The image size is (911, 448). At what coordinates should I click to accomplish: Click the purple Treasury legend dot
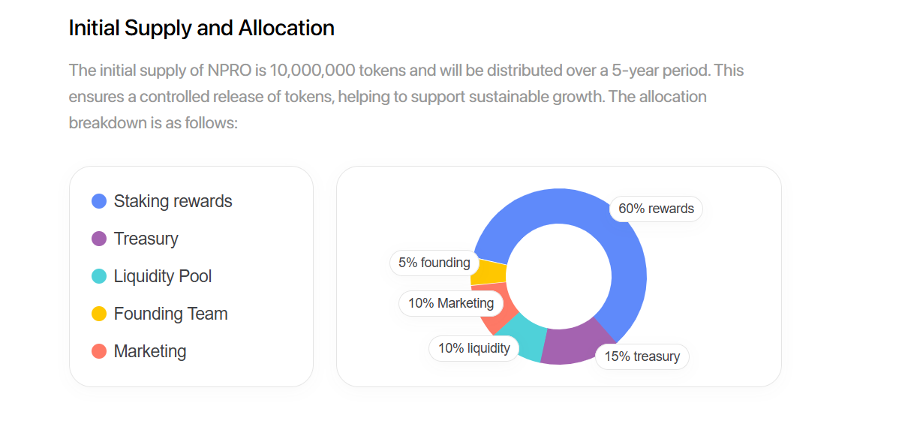[x=99, y=239]
